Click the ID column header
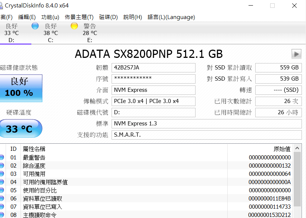Viewport: 306px width, 218px height. 13,149
